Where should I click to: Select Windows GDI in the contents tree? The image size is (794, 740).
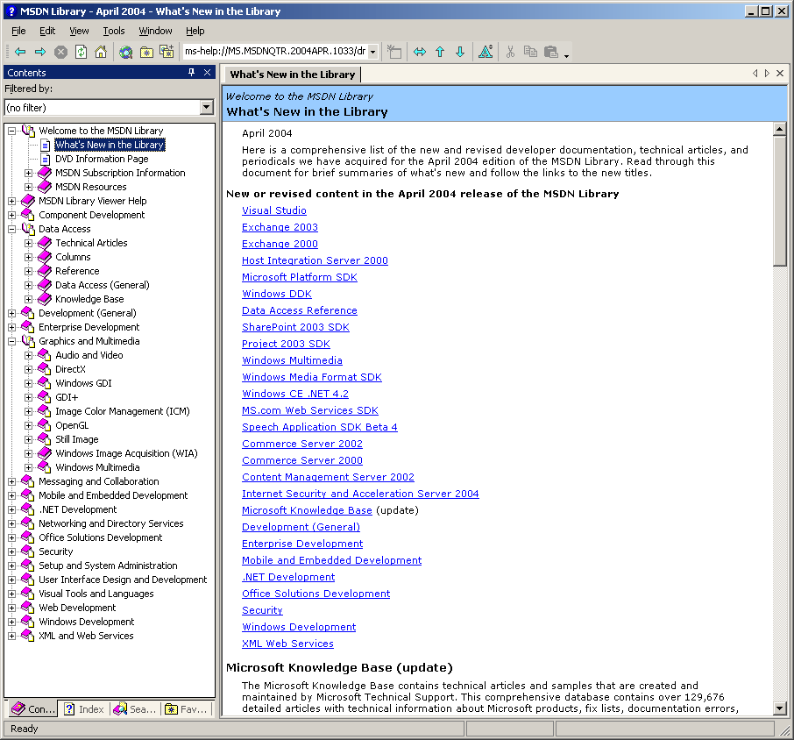(83, 383)
